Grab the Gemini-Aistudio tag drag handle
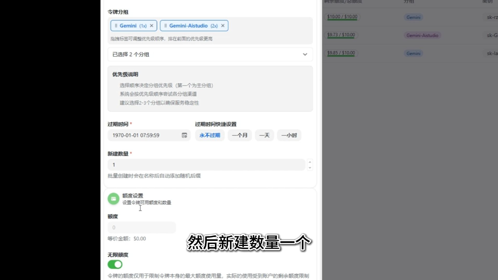 tap(165, 26)
